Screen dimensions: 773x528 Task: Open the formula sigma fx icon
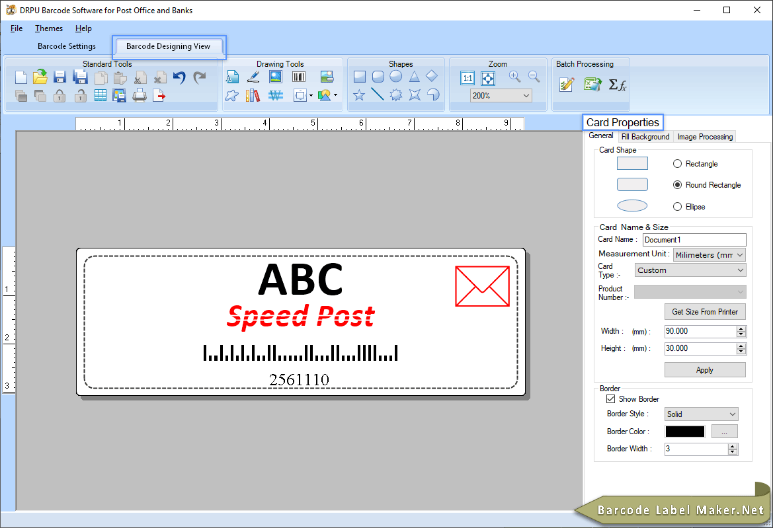pos(617,85)
